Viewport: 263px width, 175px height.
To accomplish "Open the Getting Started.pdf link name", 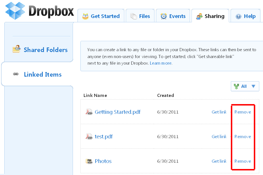I will pyautogui.click(x=118, y=112).
